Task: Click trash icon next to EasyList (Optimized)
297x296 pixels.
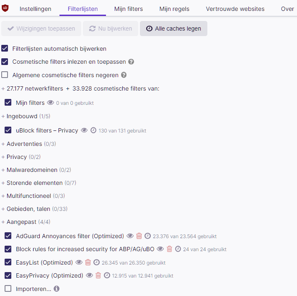Action: click(88, 262)
